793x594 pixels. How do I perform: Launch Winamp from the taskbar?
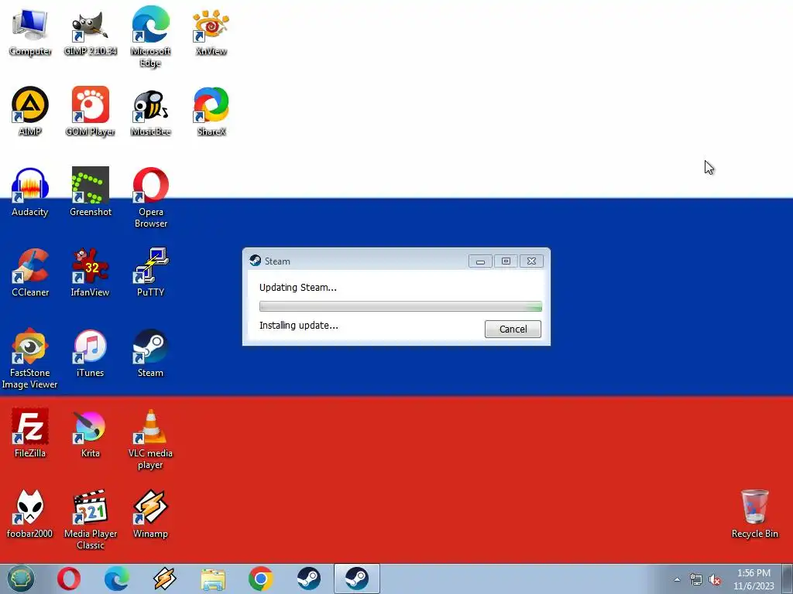164,579
